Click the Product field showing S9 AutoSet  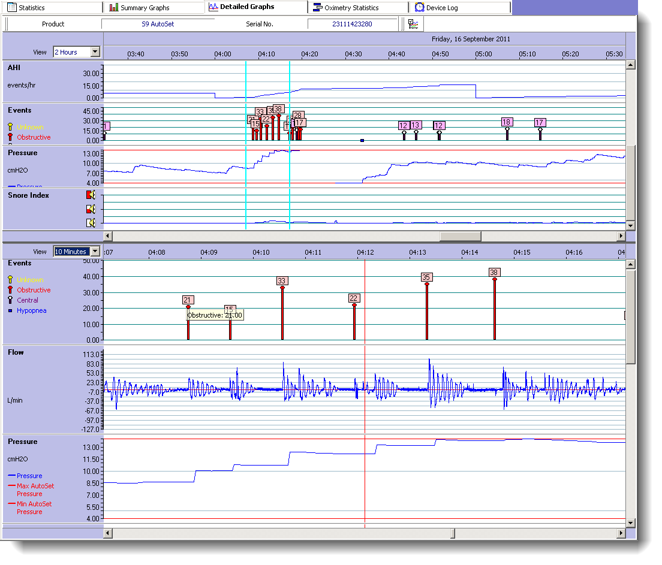click(158, 24)
